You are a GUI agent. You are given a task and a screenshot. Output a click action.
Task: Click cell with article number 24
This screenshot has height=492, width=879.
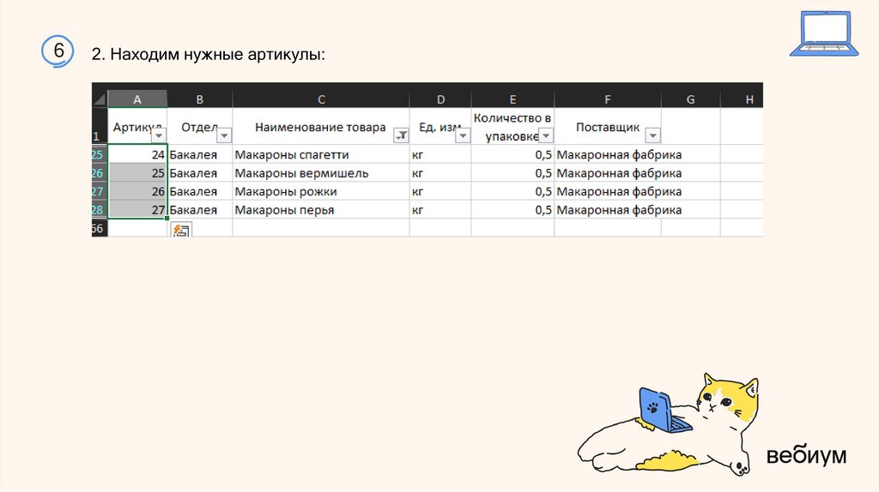pos(137,154)
